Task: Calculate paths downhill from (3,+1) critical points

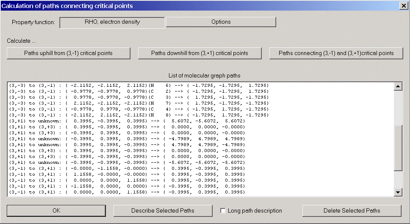Action: pyautogui.click(x=199, y=53)
